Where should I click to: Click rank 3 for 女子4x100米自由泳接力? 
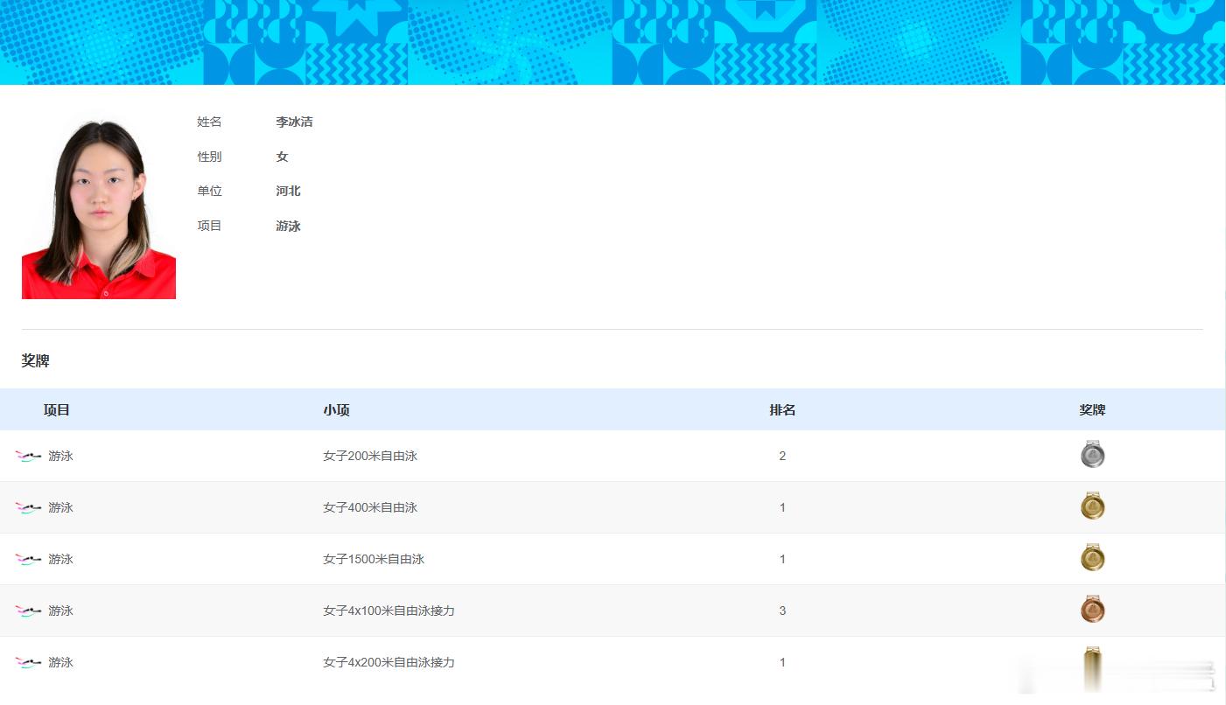pos(782,611)
